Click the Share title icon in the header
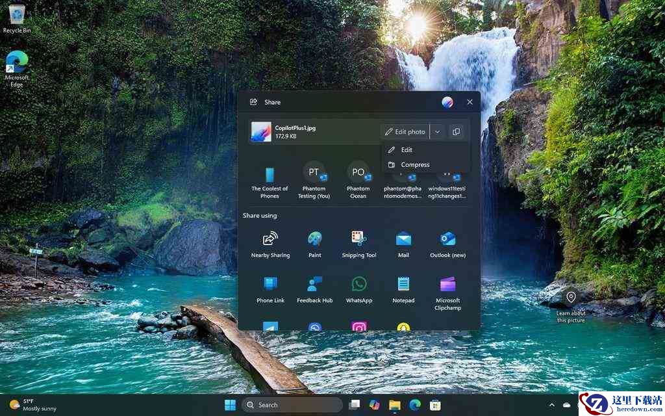Image resolution: width=665 pixels, height=416 pixels. (254, 102)
